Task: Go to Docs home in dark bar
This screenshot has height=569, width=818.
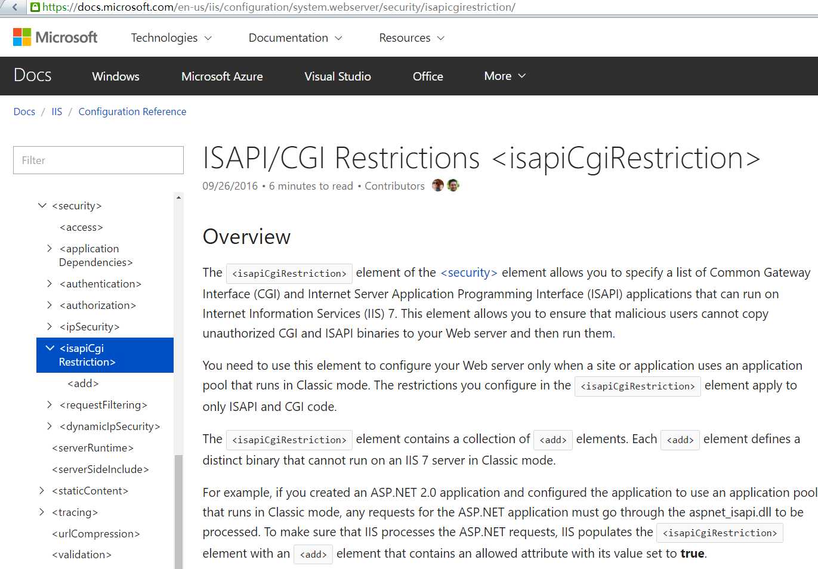Action: pos(32,76)
